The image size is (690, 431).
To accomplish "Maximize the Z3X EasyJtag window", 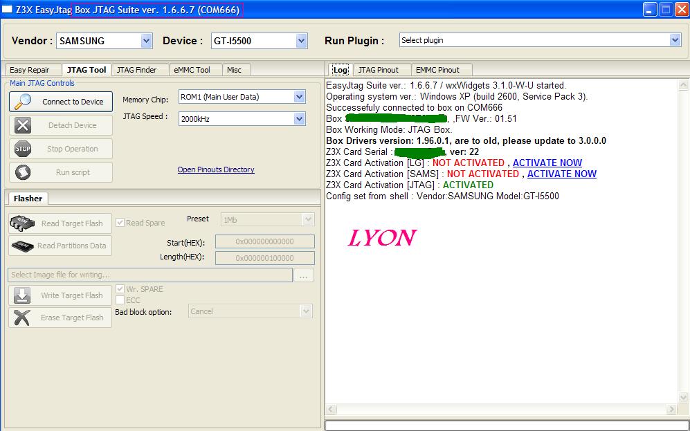I will point(666,9).
